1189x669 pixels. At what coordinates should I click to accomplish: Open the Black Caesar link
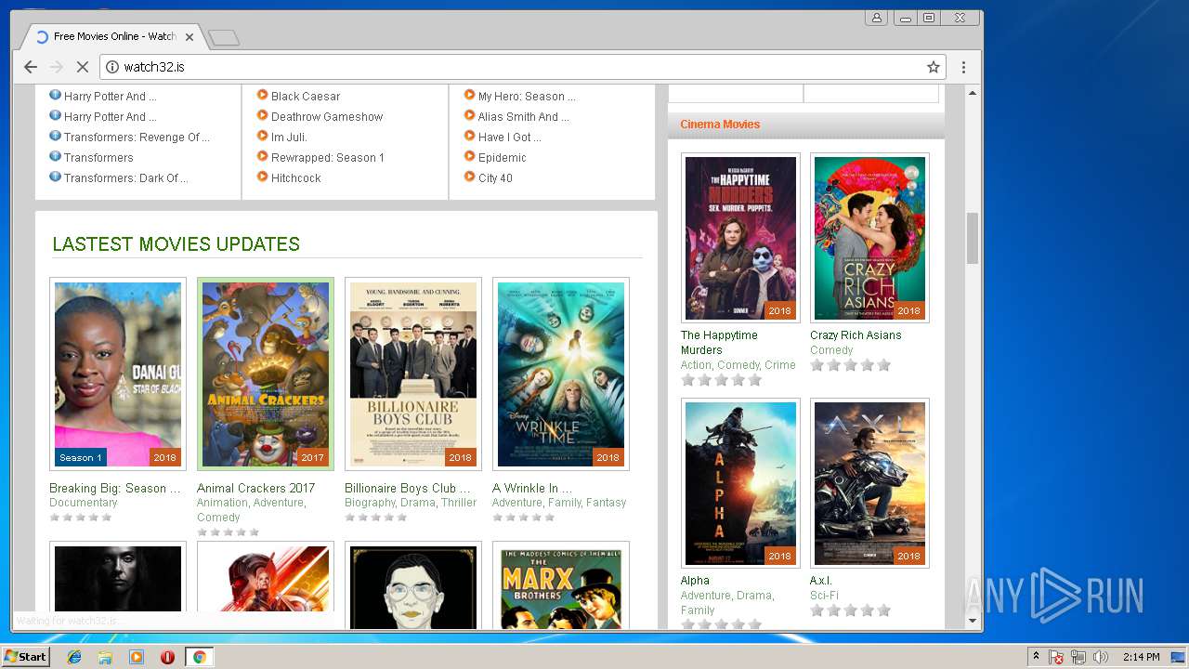[306, 96]
